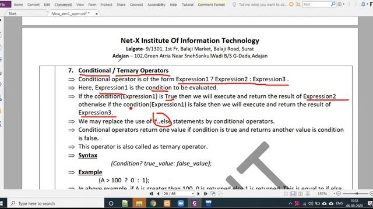The width and height of the screenshot is (373, 209).
Task: Open Zoom from the taskbar
Action: [181, 203]
